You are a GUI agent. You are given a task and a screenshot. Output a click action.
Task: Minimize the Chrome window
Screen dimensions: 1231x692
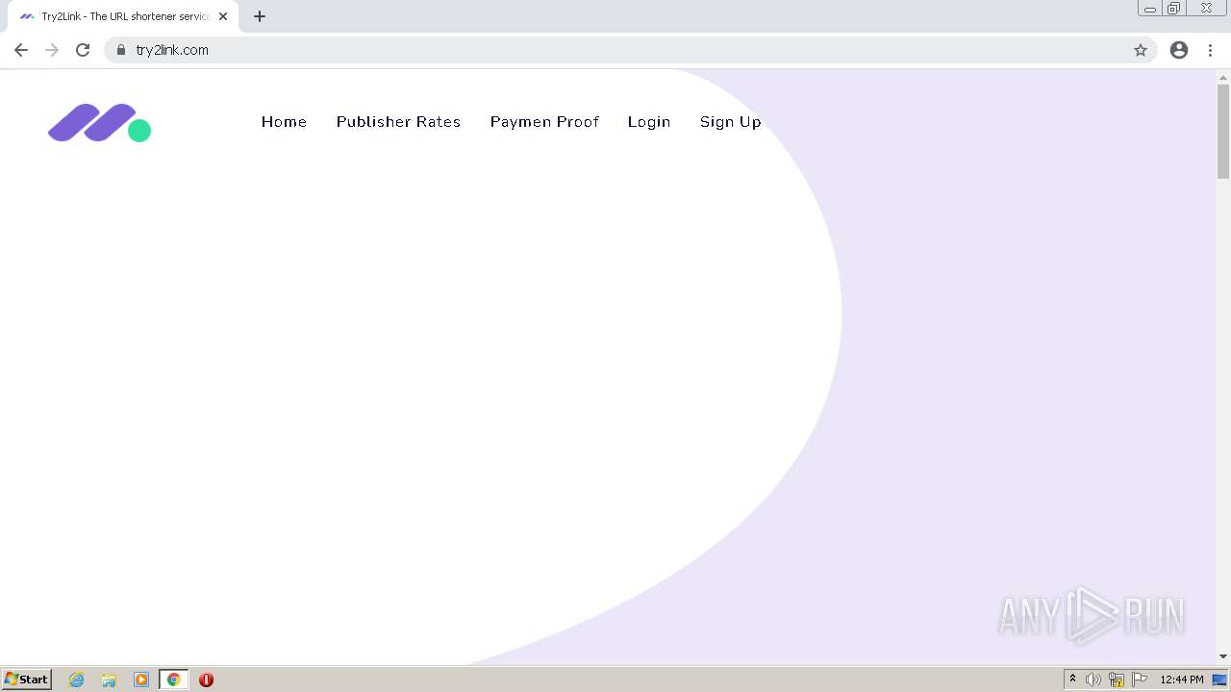point(1150,9)
